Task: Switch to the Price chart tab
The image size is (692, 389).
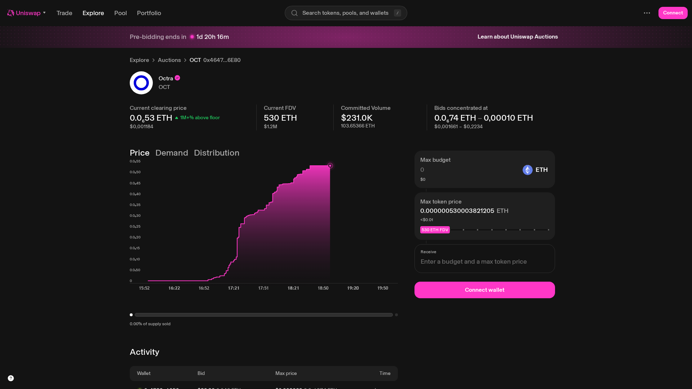Action: pyautogui.click(x=139, y=153)
